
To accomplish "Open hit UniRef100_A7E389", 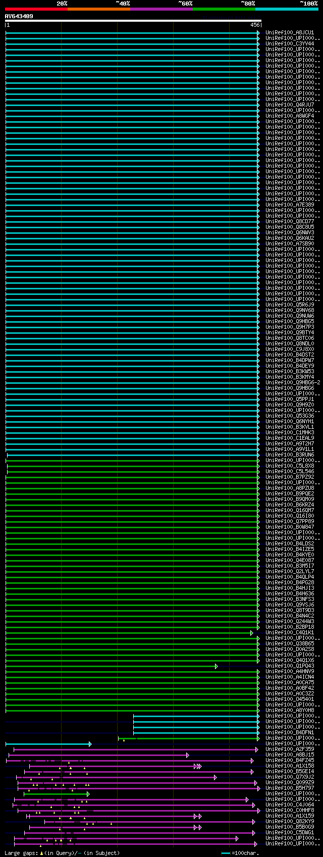I will tap(290, 205).
